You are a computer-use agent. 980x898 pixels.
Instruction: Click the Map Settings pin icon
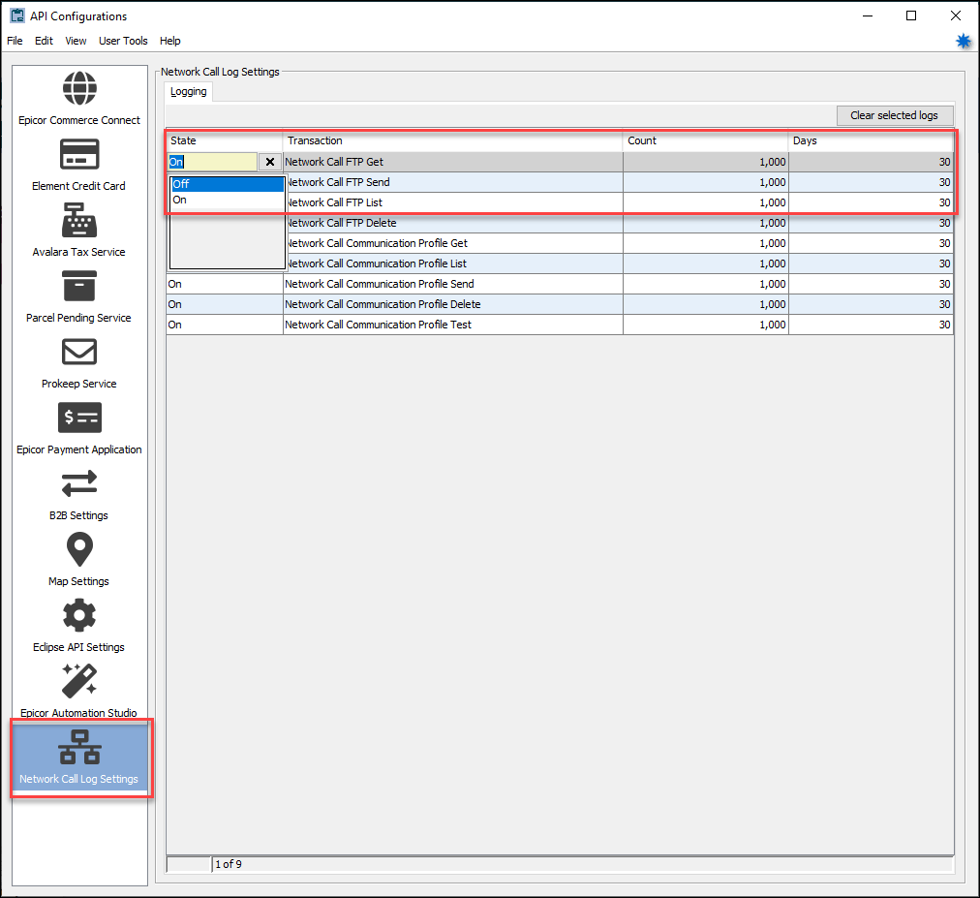click(79, 549)
